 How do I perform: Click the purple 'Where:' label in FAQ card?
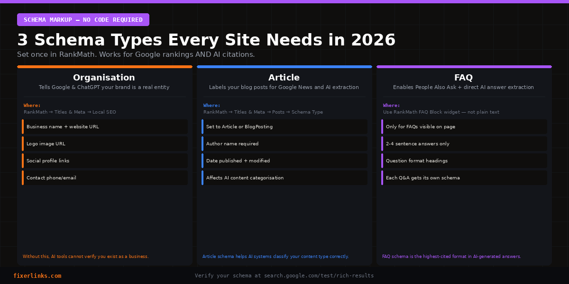(392, 106)
